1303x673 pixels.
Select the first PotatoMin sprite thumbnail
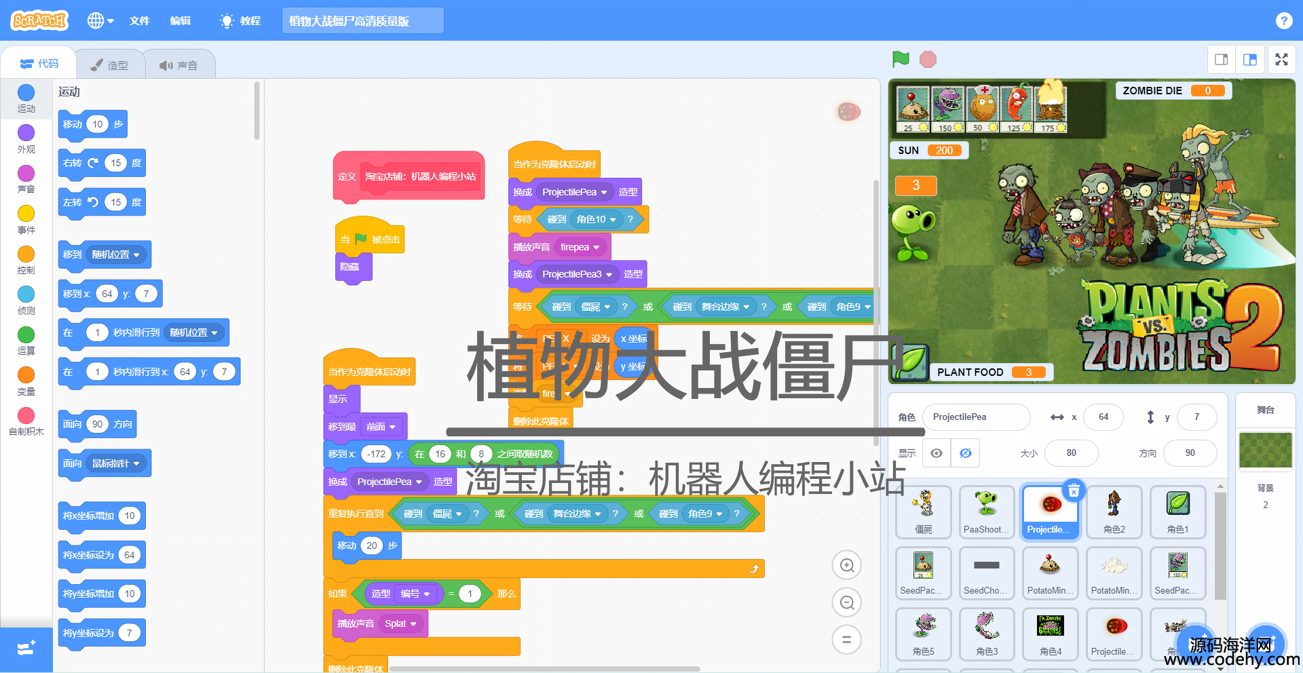tap(1051, 573)
